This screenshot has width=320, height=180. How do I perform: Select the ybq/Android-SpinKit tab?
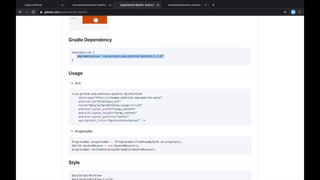(137, 5)
